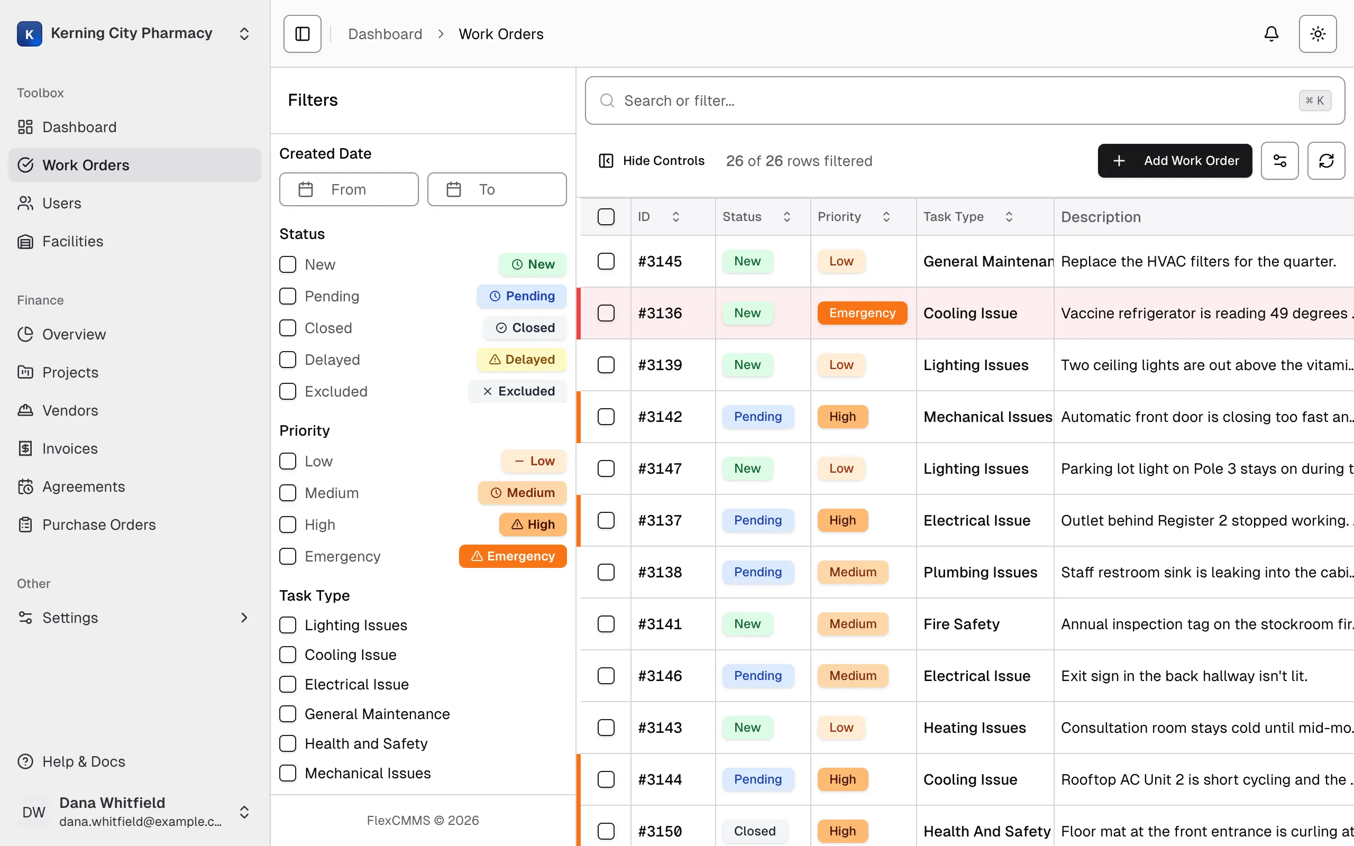Open the notifications bell

pyautogui.click(x=1271, y=33)
